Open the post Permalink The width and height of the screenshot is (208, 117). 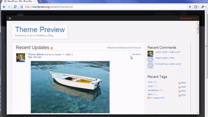coord(136,54)
